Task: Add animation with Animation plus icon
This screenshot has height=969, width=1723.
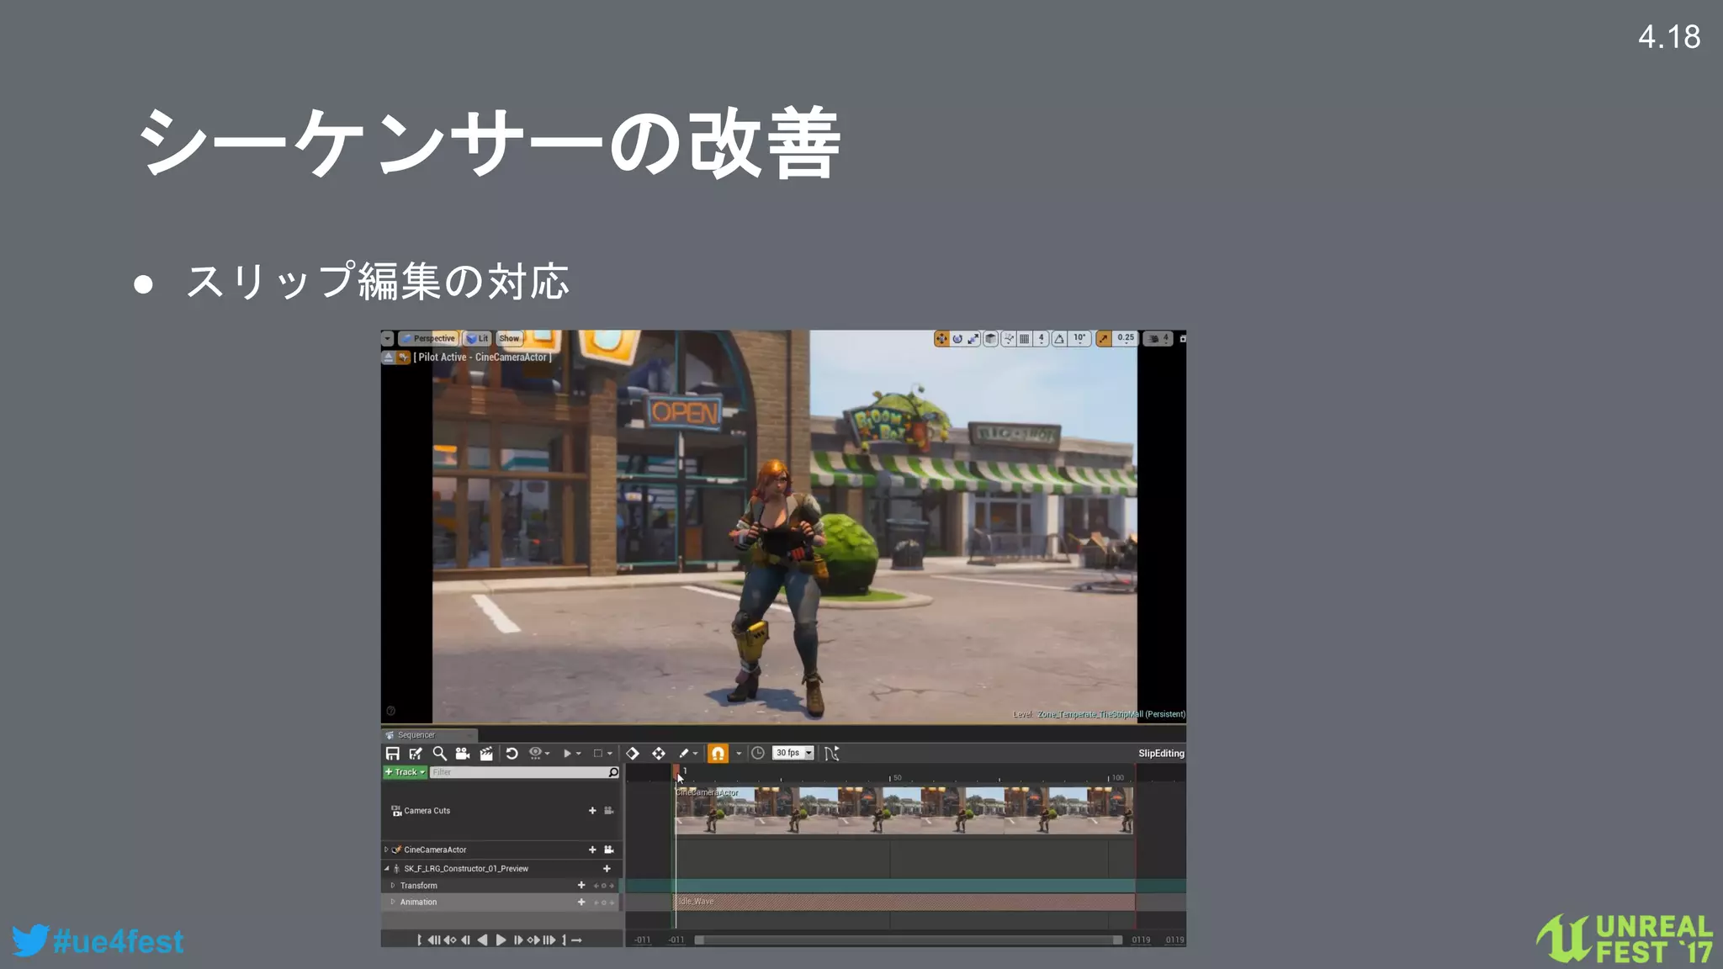Action: tap(581, 902)
